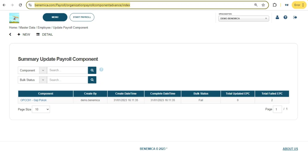308x151 pixels.
Task: Expand the DEMO BENEMICA organization dropdown
Action: 244,18
